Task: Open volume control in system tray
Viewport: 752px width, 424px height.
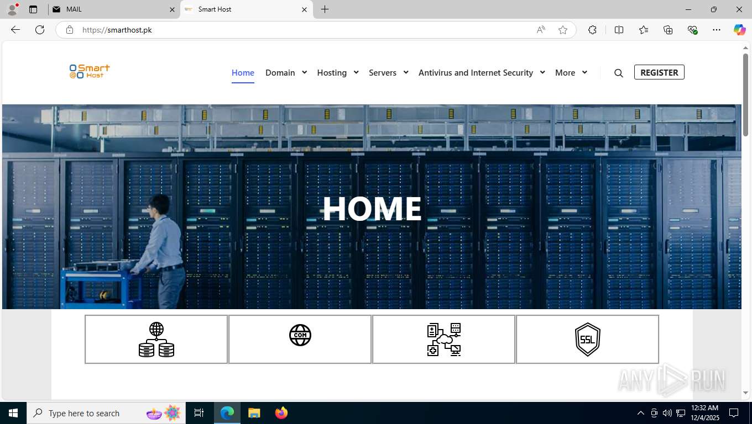Action: click(667, 413)
